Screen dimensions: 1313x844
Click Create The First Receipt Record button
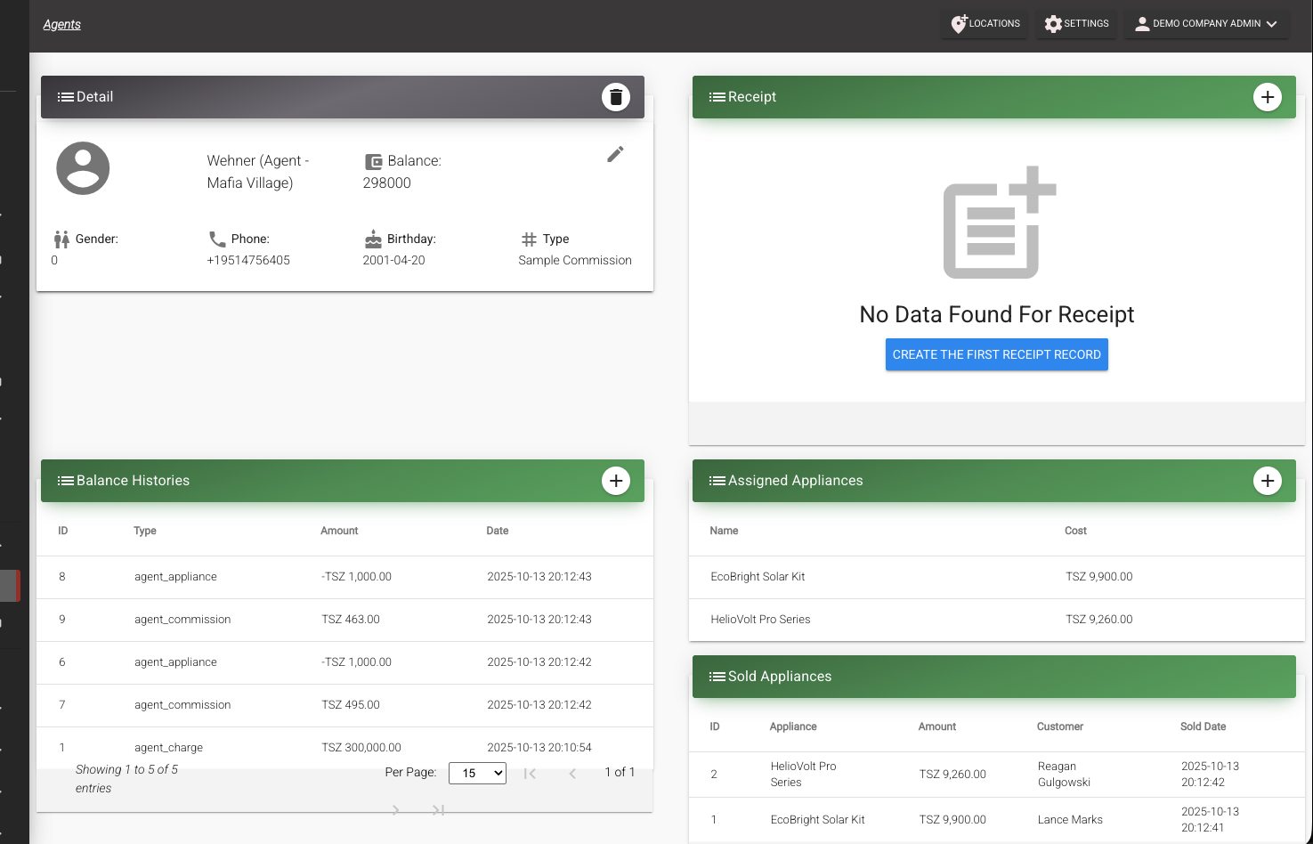click(x=996, y=354)
